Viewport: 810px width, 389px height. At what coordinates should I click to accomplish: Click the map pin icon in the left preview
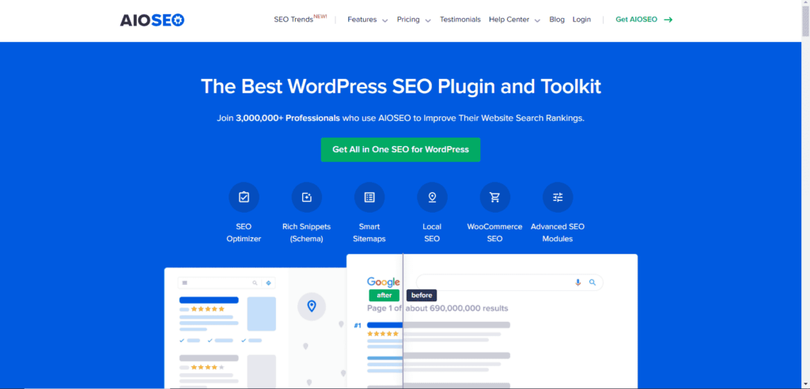[x=311, y=306]
